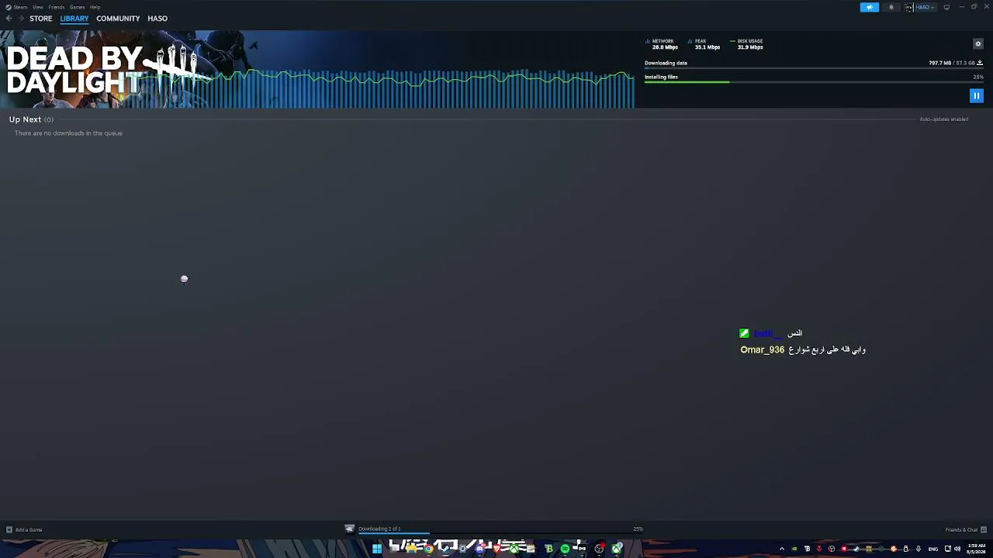The image size is (993, 558).
Task: Select the LIBRARY tab
Action: [x=74, y=18]
